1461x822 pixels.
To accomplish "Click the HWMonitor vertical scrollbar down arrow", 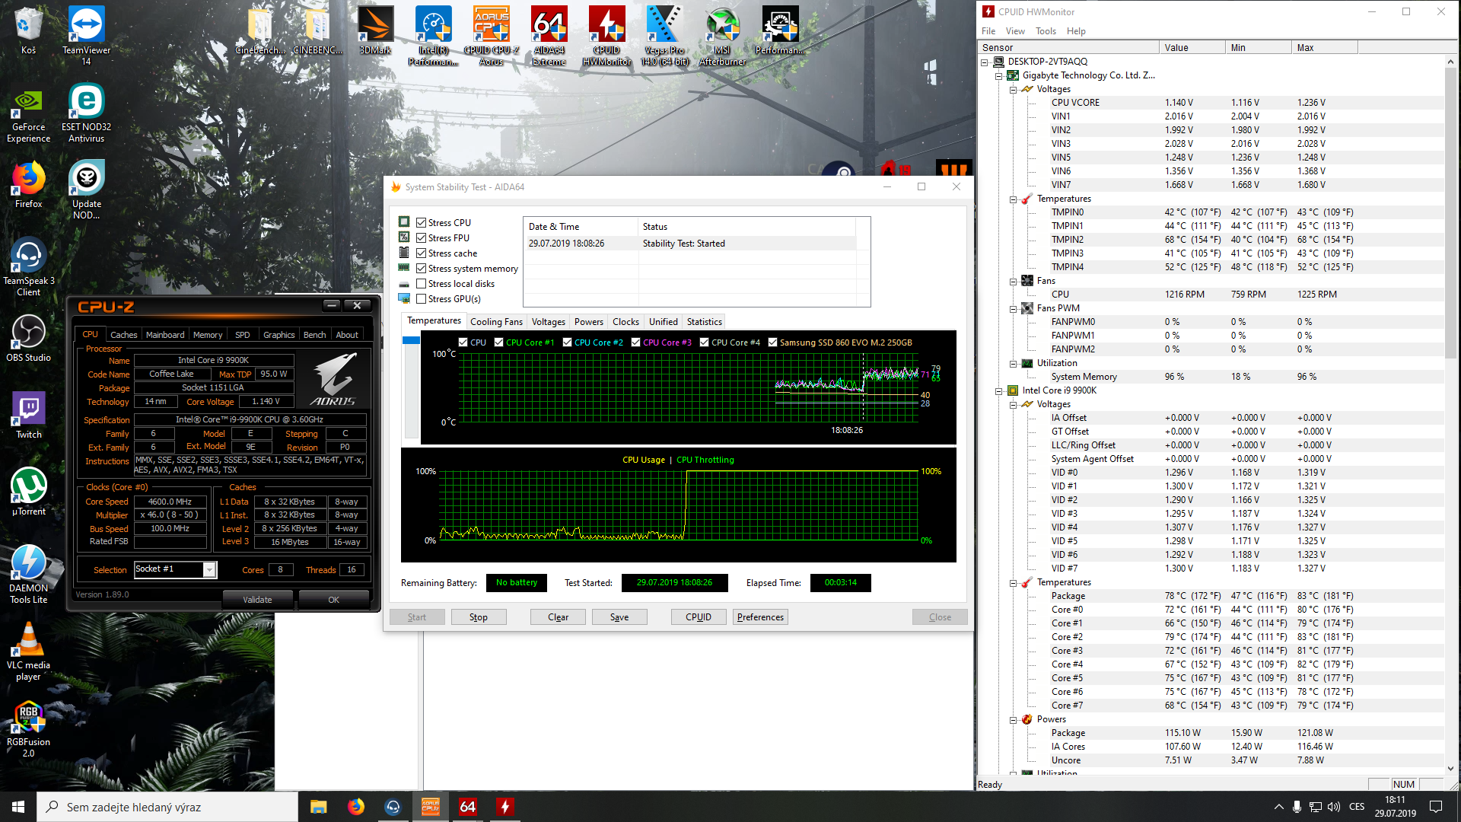I will point(1450,769).
